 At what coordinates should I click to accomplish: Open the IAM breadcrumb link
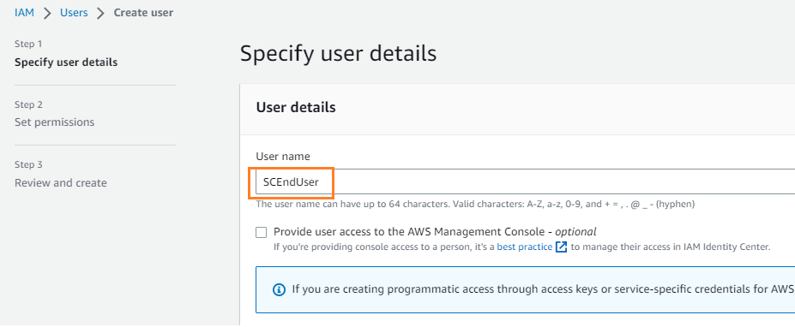click(24, 13)
